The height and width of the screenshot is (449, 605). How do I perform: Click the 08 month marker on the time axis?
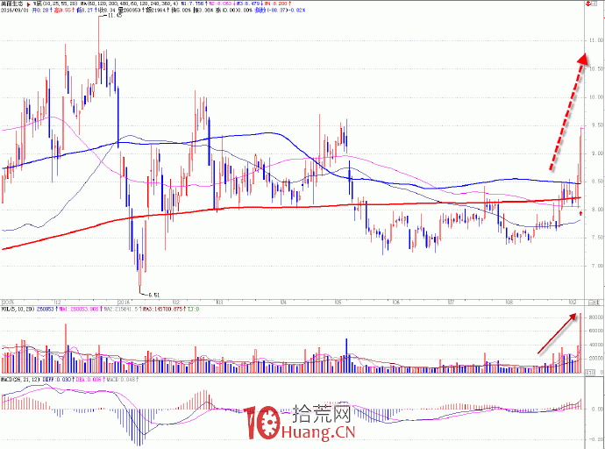point(509,303)
